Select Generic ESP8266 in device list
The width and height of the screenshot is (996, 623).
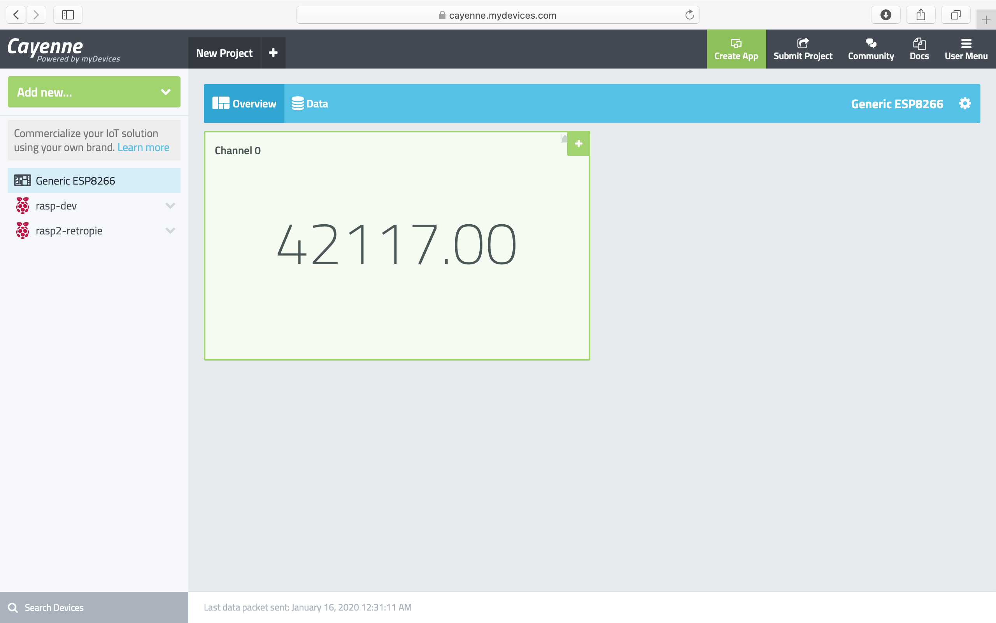[75, 181]
